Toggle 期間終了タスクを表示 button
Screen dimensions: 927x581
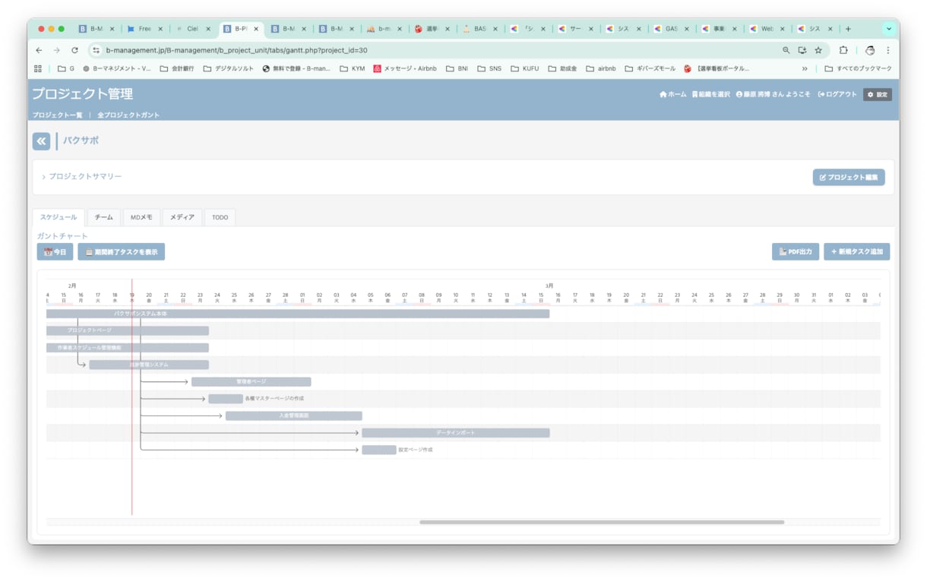click(x=121, y=251)
